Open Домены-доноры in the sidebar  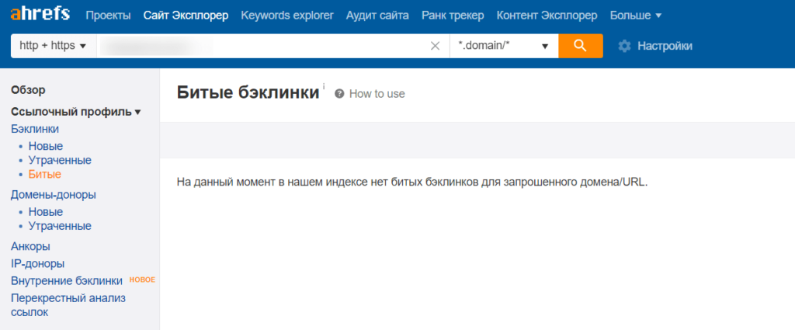click(x=54, y=195)
